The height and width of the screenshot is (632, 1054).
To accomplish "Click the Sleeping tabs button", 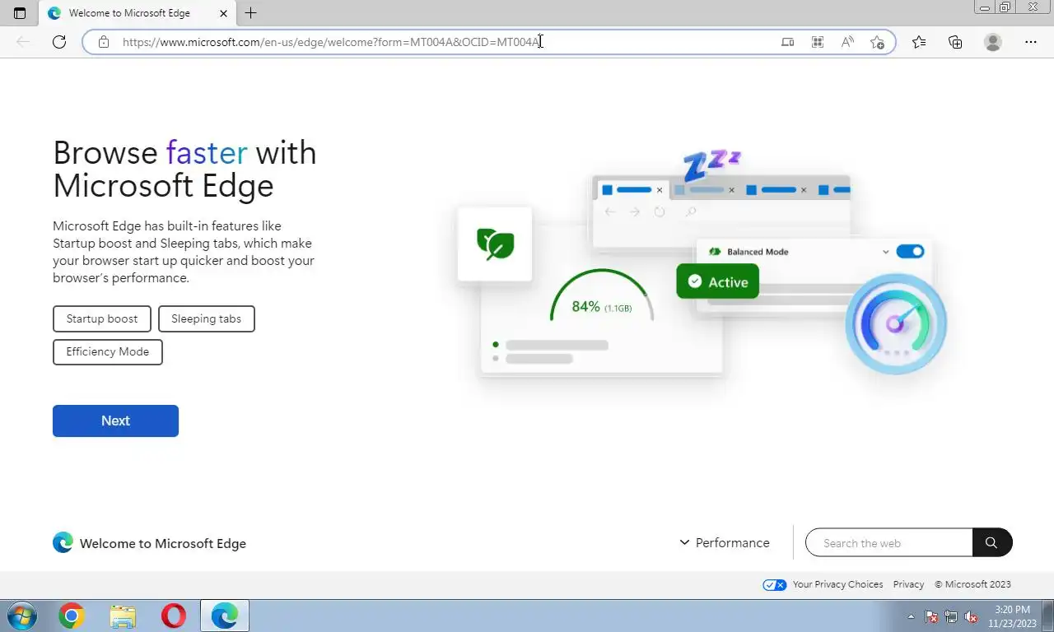I will pyautogui.click(x=206, y=318).
